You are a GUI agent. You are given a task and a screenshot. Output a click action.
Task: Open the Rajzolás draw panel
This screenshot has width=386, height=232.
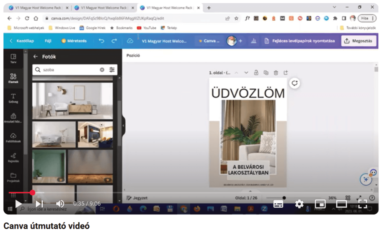(13, 158)
